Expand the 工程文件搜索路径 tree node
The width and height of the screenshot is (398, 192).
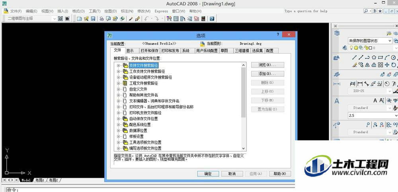pos(118,83)
